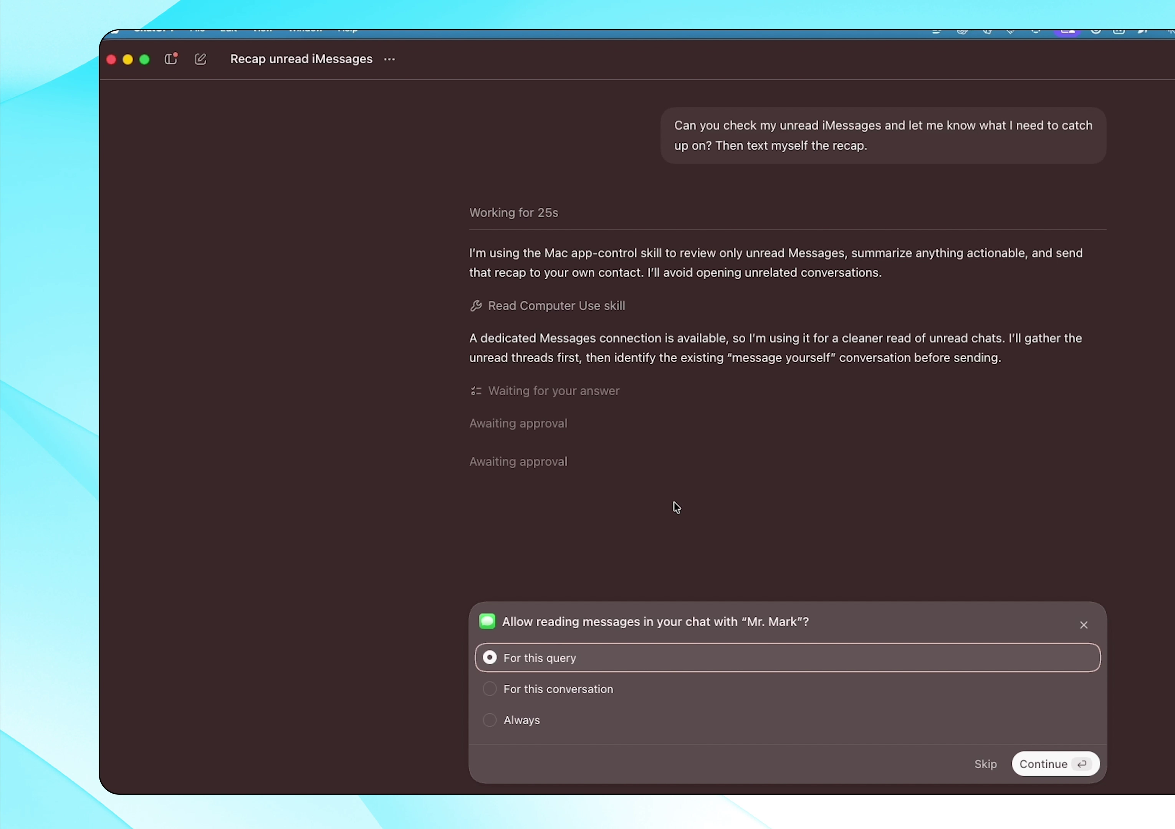This screenshot has width=1175, height=829.
Task: Click the checklist icon beside Waiting for answer
Action: pyautogui.click(x=476, y=391)
